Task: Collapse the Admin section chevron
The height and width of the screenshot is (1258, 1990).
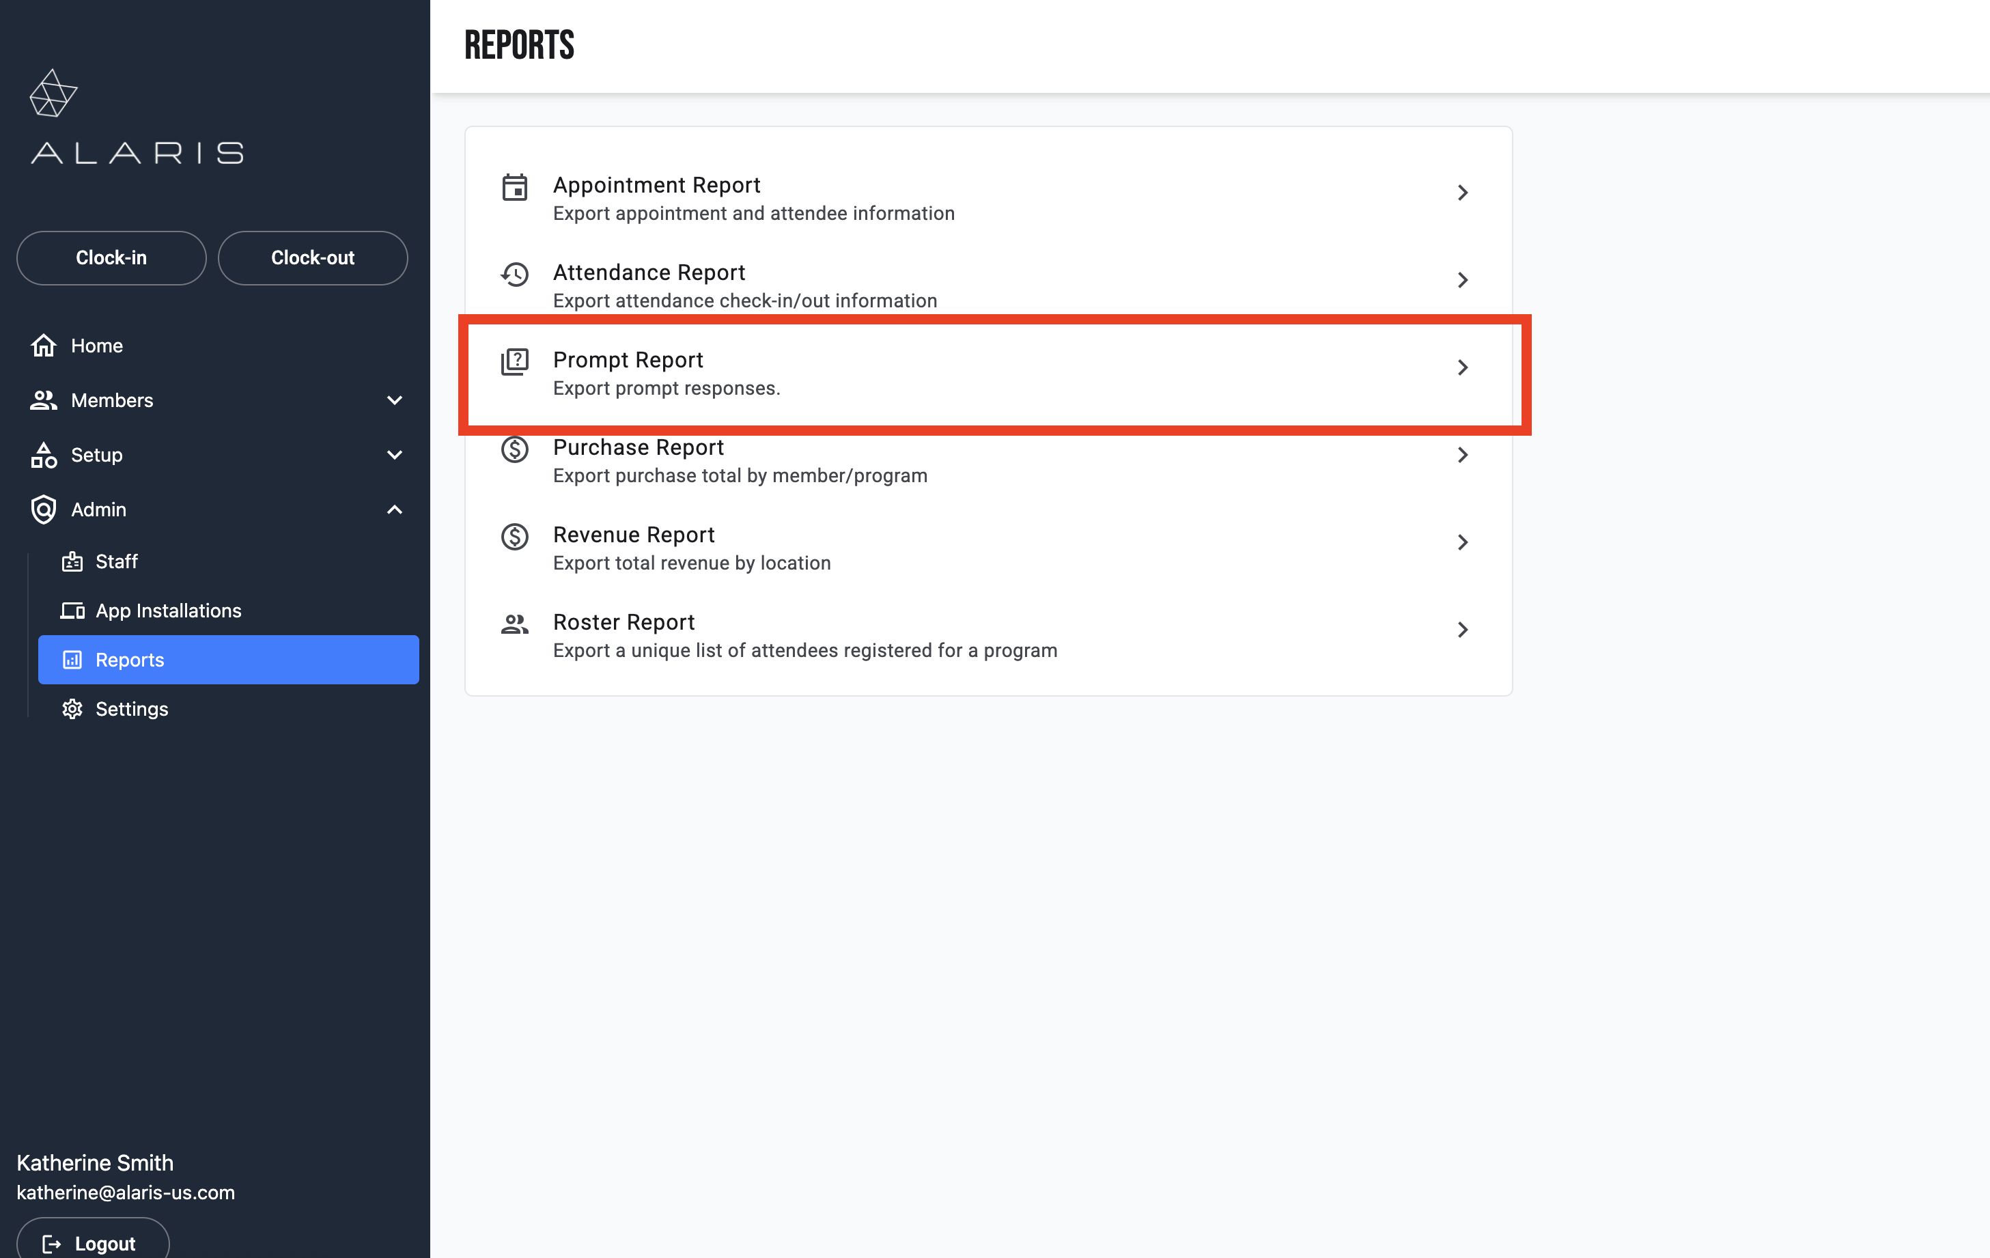Action: [394, 509]
